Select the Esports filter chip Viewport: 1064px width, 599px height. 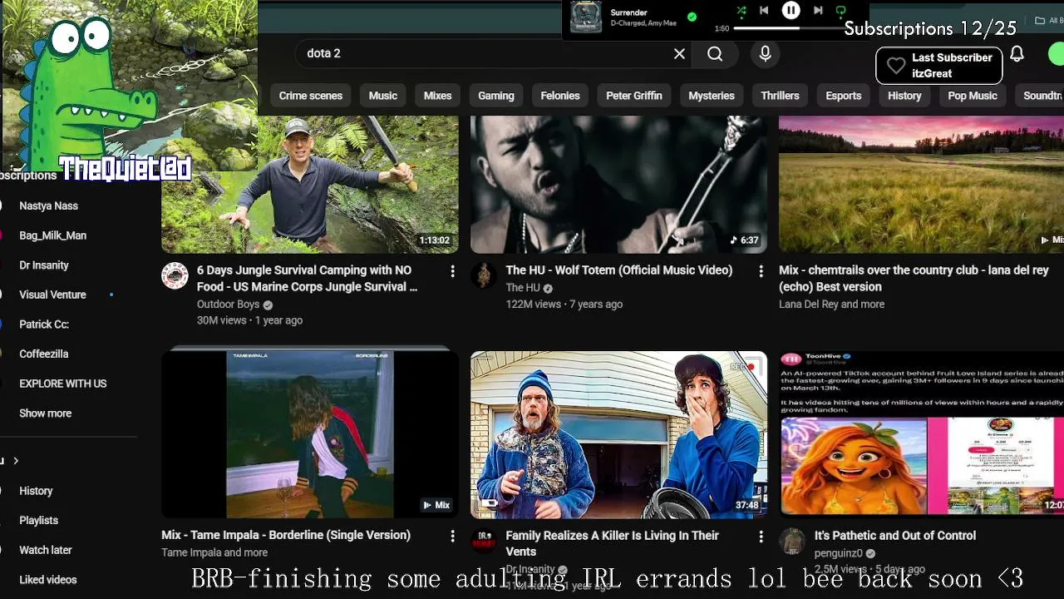(x=844, y=96)
